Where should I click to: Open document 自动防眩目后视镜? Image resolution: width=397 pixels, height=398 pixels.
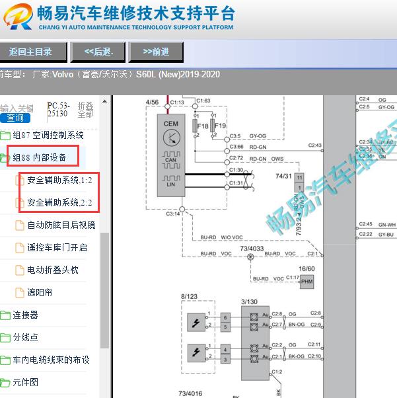(x=61, y=225)
